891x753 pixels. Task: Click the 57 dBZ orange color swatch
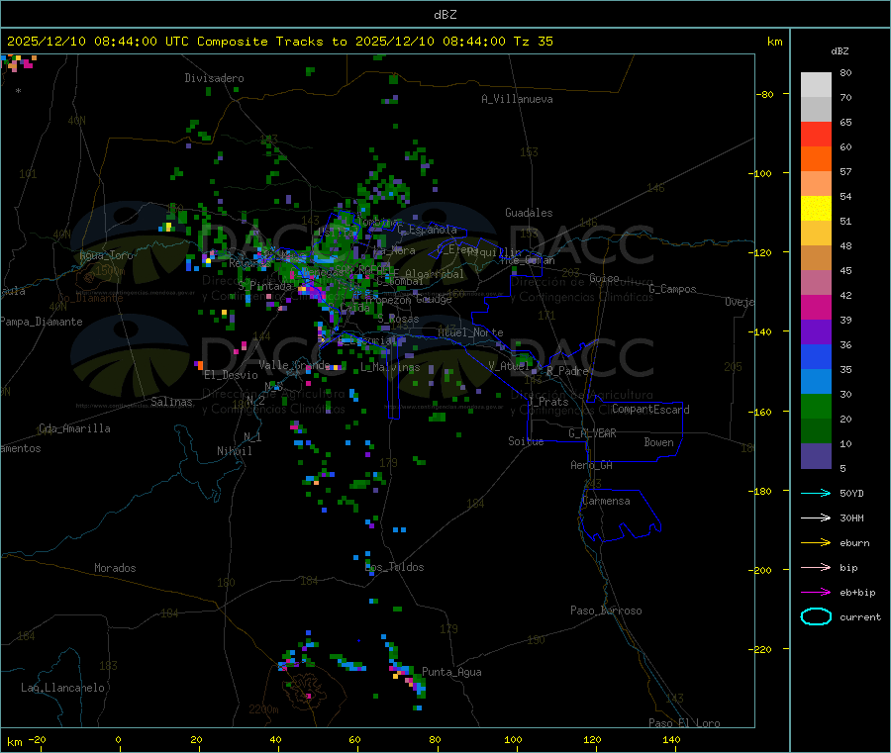pos(816,159)
